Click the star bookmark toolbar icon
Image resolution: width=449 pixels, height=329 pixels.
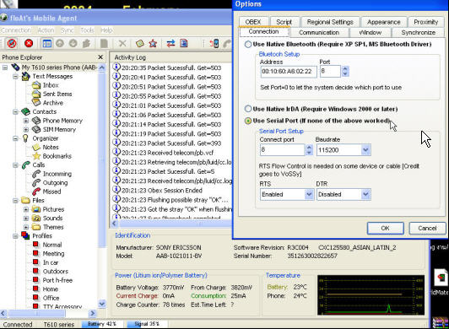(153, 44)
